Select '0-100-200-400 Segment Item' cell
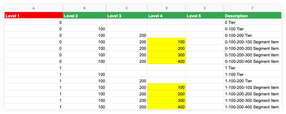The width and height of the screenshot is (286, 114). (253, 61)
